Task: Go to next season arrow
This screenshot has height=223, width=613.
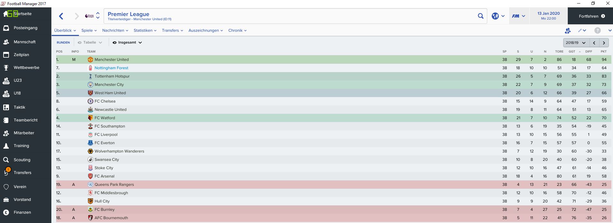Action: (604, 43)
